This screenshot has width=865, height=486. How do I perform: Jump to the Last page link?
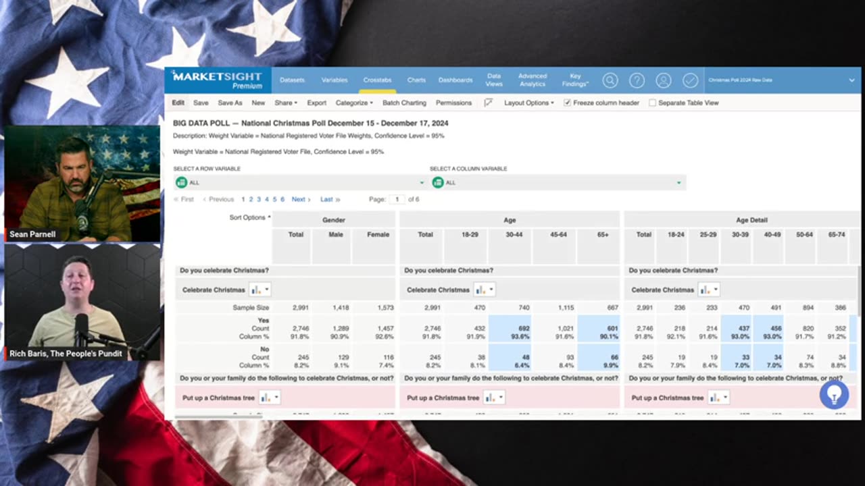pos(330,200)
